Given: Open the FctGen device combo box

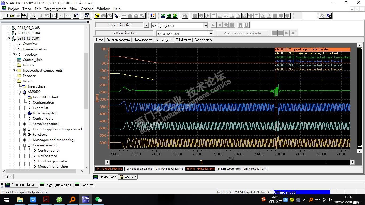Looking at the screenshot, I should (185, 34).
